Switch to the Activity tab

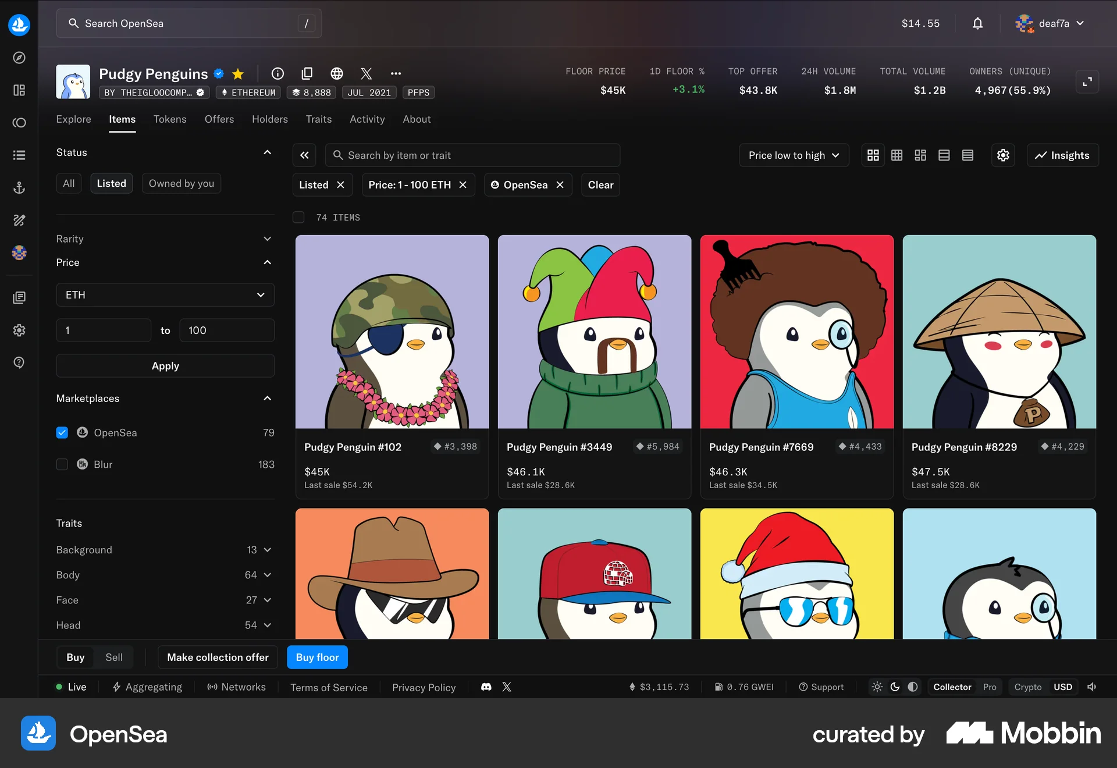tap(367, 119)
